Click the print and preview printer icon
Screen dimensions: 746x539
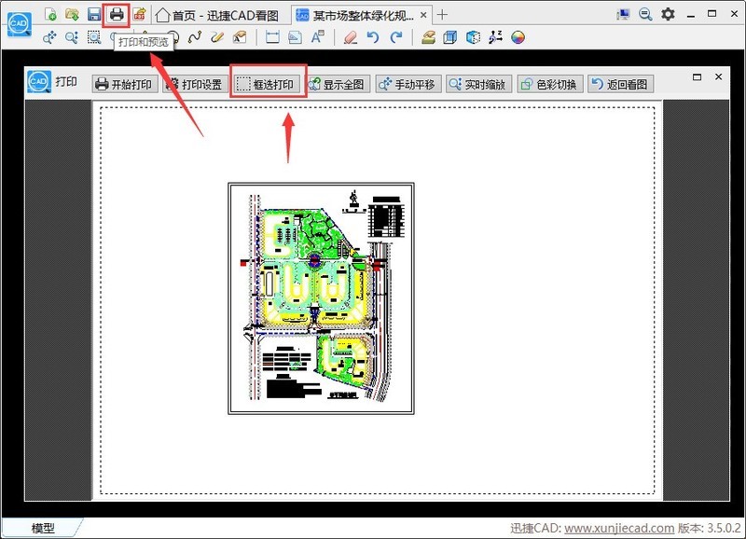[117, 14]
